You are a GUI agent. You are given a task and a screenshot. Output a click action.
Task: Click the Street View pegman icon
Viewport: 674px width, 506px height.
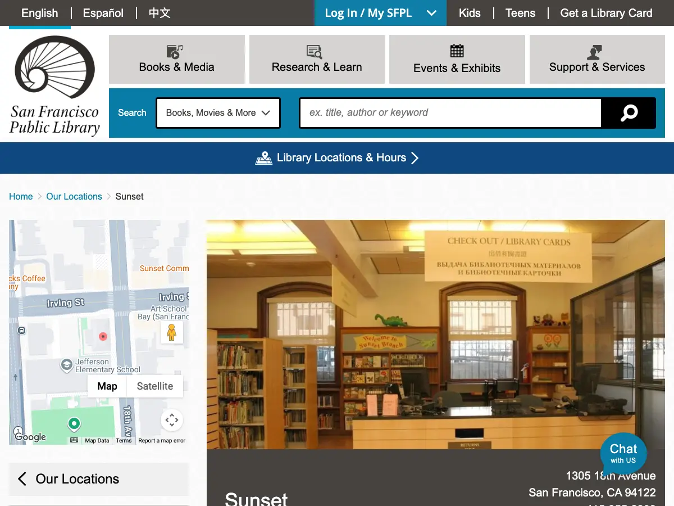[x=172, y=333]
